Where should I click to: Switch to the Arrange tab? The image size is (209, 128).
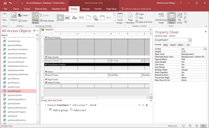[x=86, y=9]
